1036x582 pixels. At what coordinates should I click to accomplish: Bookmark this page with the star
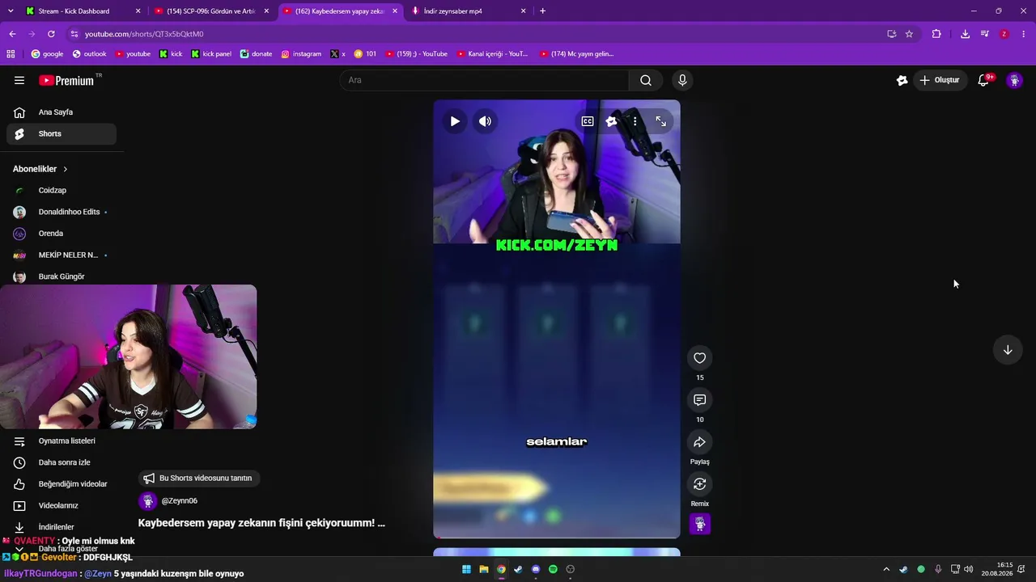(x=909, y=34)
